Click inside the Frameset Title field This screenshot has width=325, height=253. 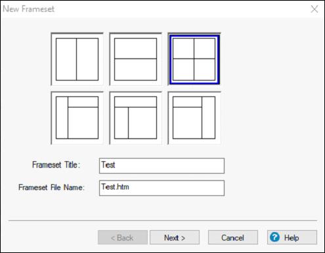tap(162, 166)
